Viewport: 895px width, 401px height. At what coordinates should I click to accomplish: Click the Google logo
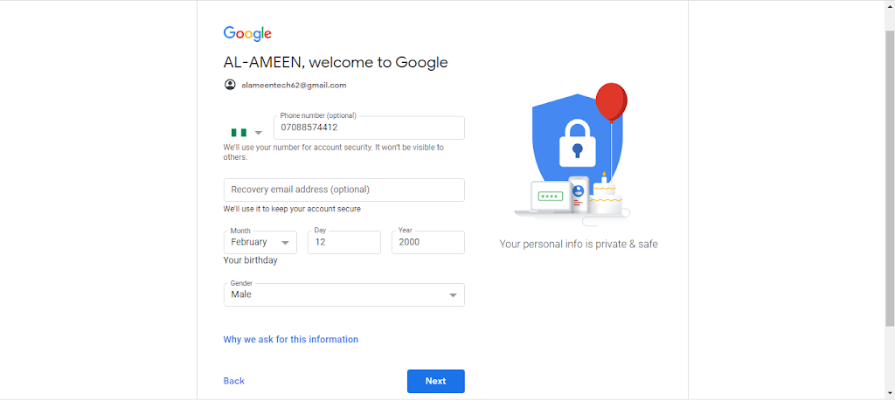(247, 34)
